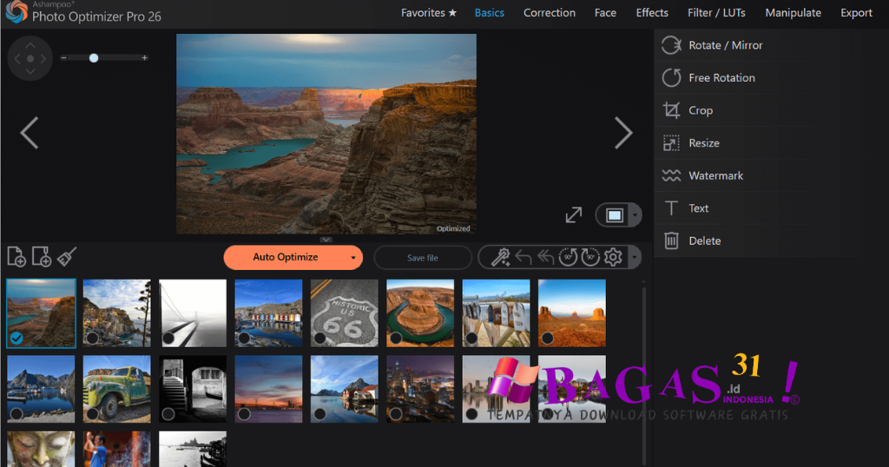This screenshot has width=889, height=467.
Task: Click the pan navigation control pad
Action: (x=30, y=58)
